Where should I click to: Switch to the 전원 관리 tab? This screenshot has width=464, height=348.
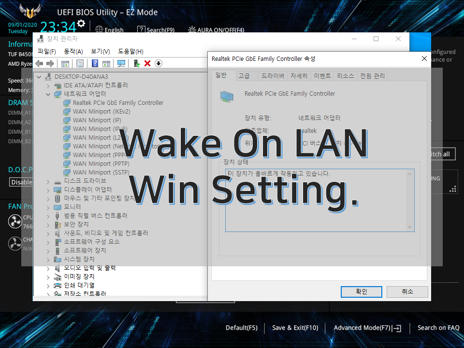(372, 76)
